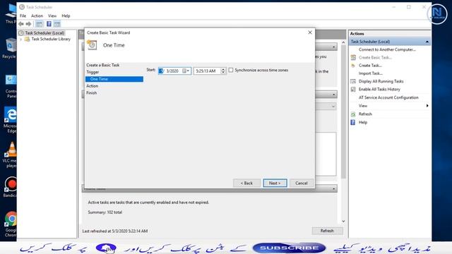Select the Task Scheduler (Local) tree node
Image resolution: width=452 pixels, height=254 pixels.
pyautogui.click(x=44, y=33)
